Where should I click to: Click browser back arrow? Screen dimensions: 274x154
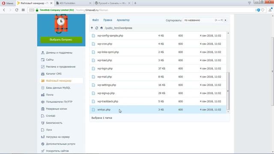tap(4, 10)
